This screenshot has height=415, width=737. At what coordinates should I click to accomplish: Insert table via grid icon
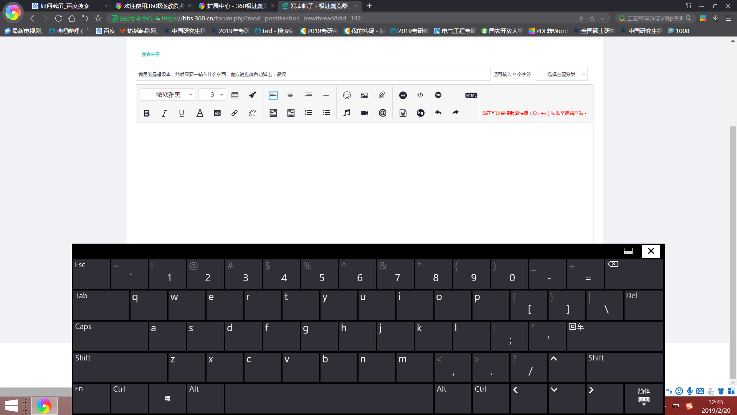pyautogui.click(x=235, y=95)
